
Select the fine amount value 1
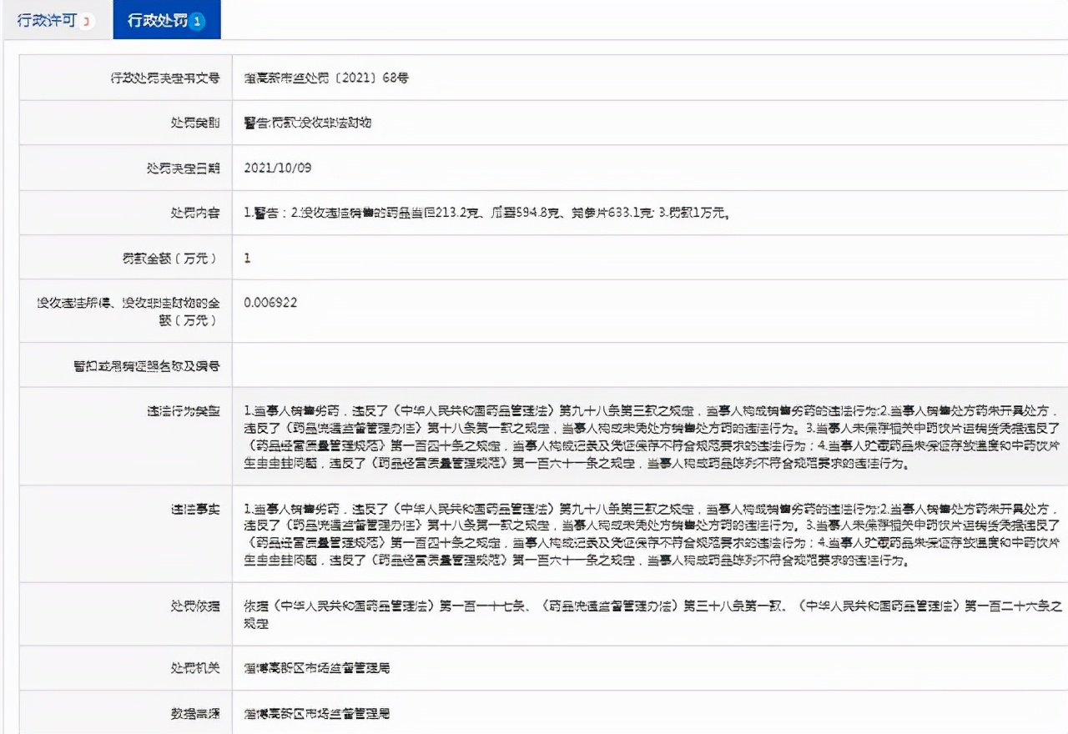[247, 258]
